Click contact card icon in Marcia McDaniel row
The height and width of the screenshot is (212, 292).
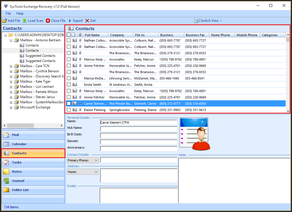(x=75, y=78)
